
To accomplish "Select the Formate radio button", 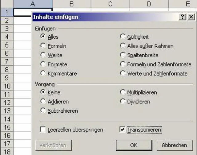I will click(x=43, y=64).
